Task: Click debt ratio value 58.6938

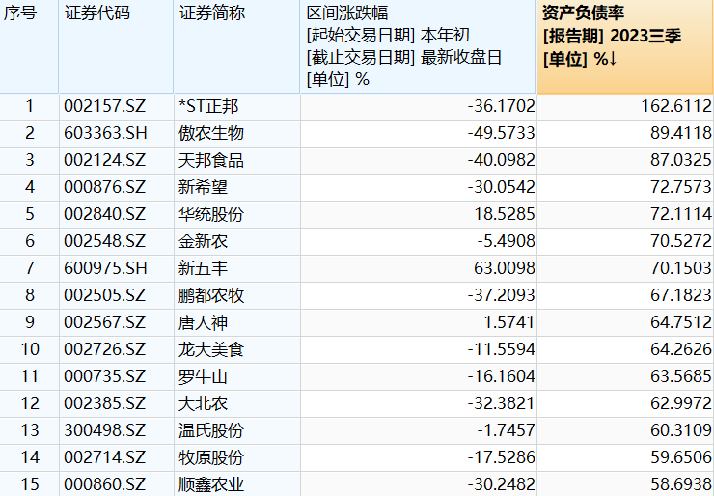Action: click(681, 484)
